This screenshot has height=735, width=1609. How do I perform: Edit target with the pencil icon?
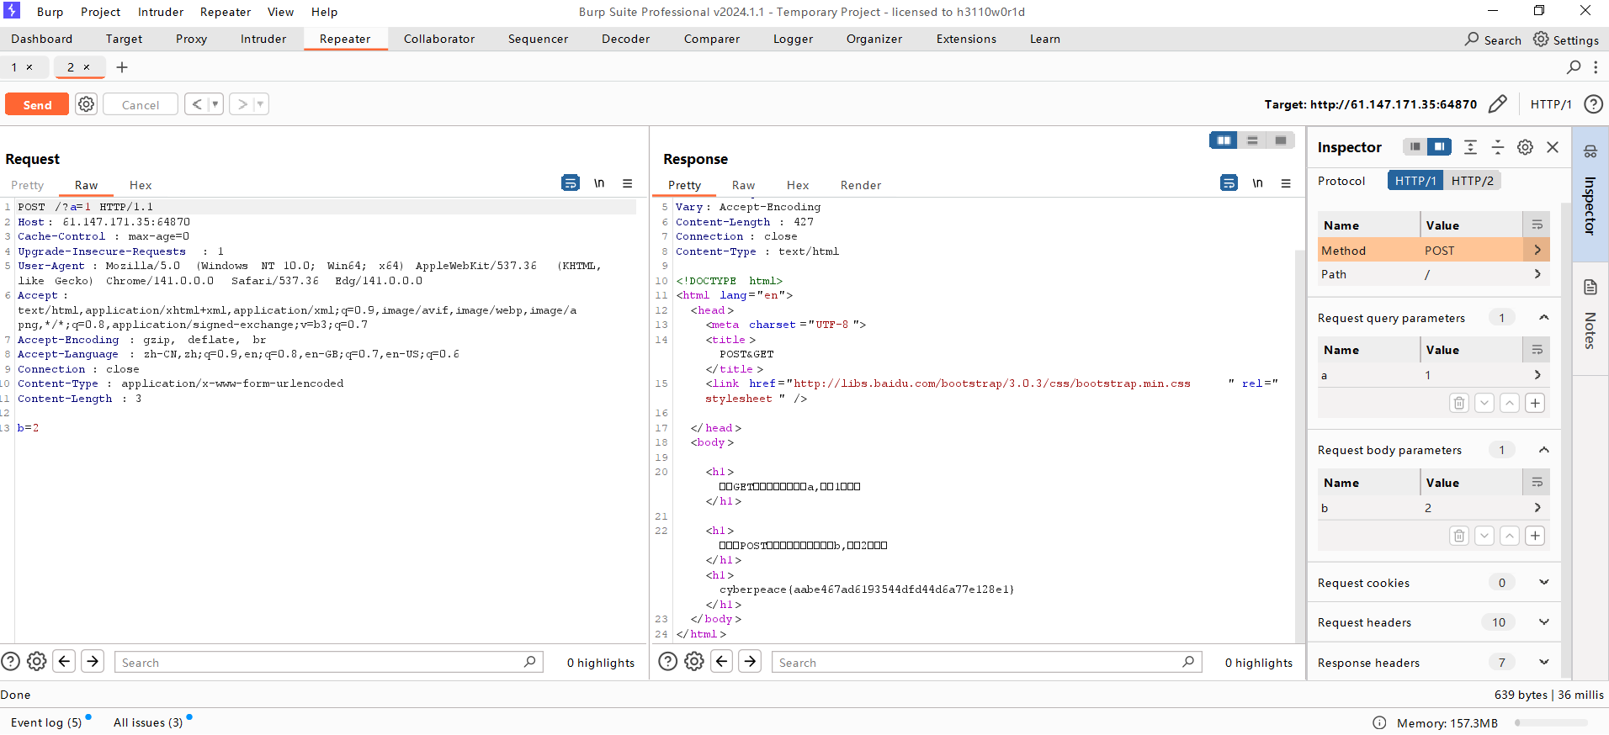[1497, 104]
